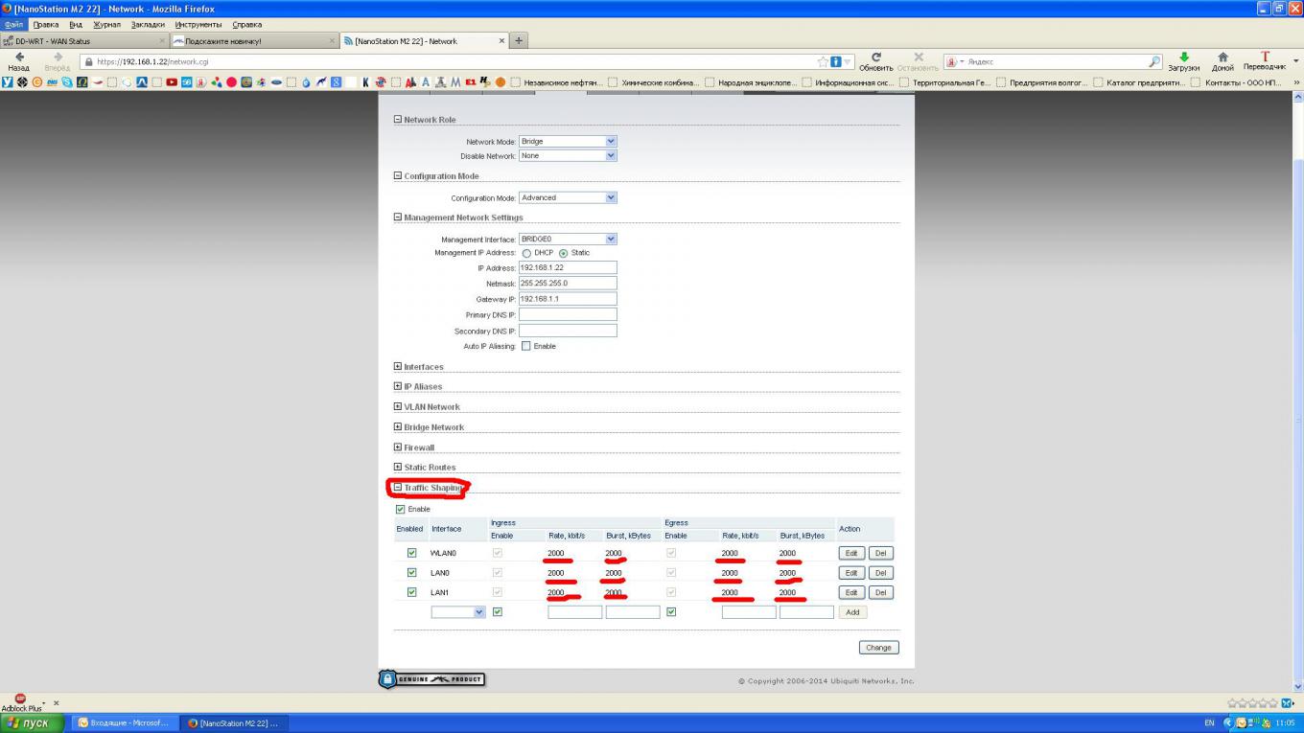Reload the page with the Обновить button
Screen dimensions: 1304x733
(x=875, y=59)
